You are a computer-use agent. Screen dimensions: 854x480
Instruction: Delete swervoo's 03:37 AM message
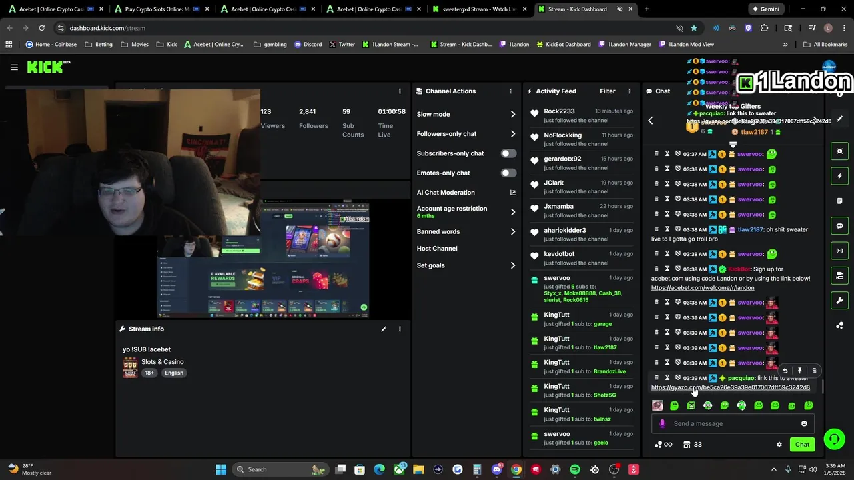[x=657, y=154]
